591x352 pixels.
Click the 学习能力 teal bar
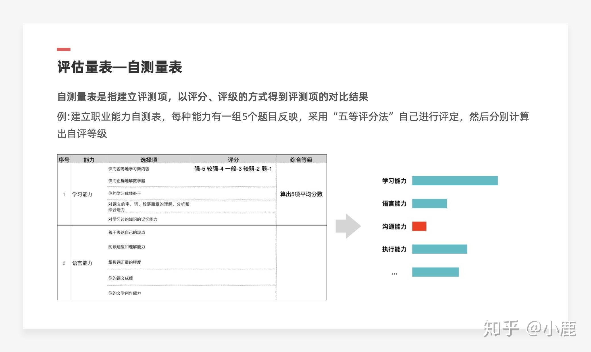455,181
